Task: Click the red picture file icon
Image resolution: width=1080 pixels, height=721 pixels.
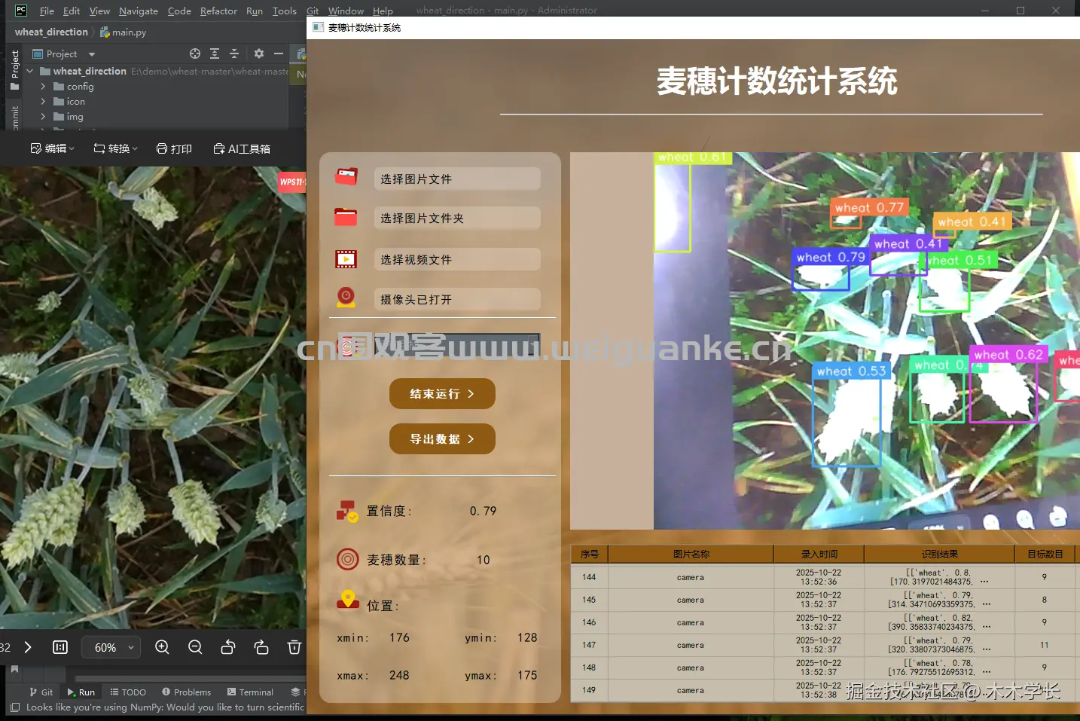Action: [x=346, y=177]
